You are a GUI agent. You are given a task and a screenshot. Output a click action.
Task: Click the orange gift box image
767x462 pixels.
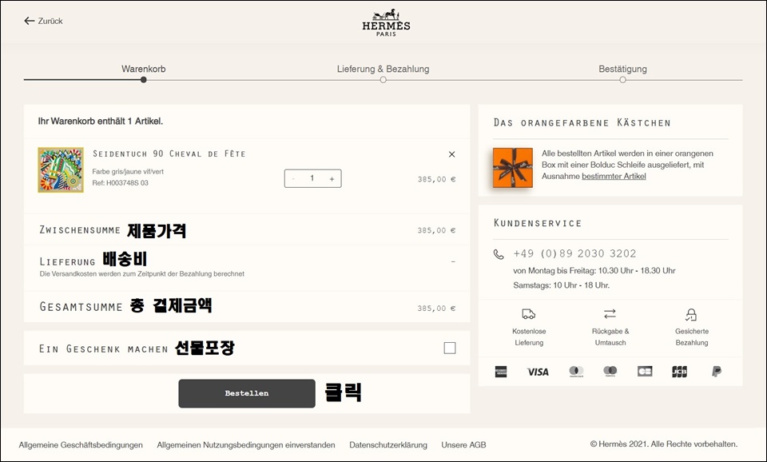point(513,167)
